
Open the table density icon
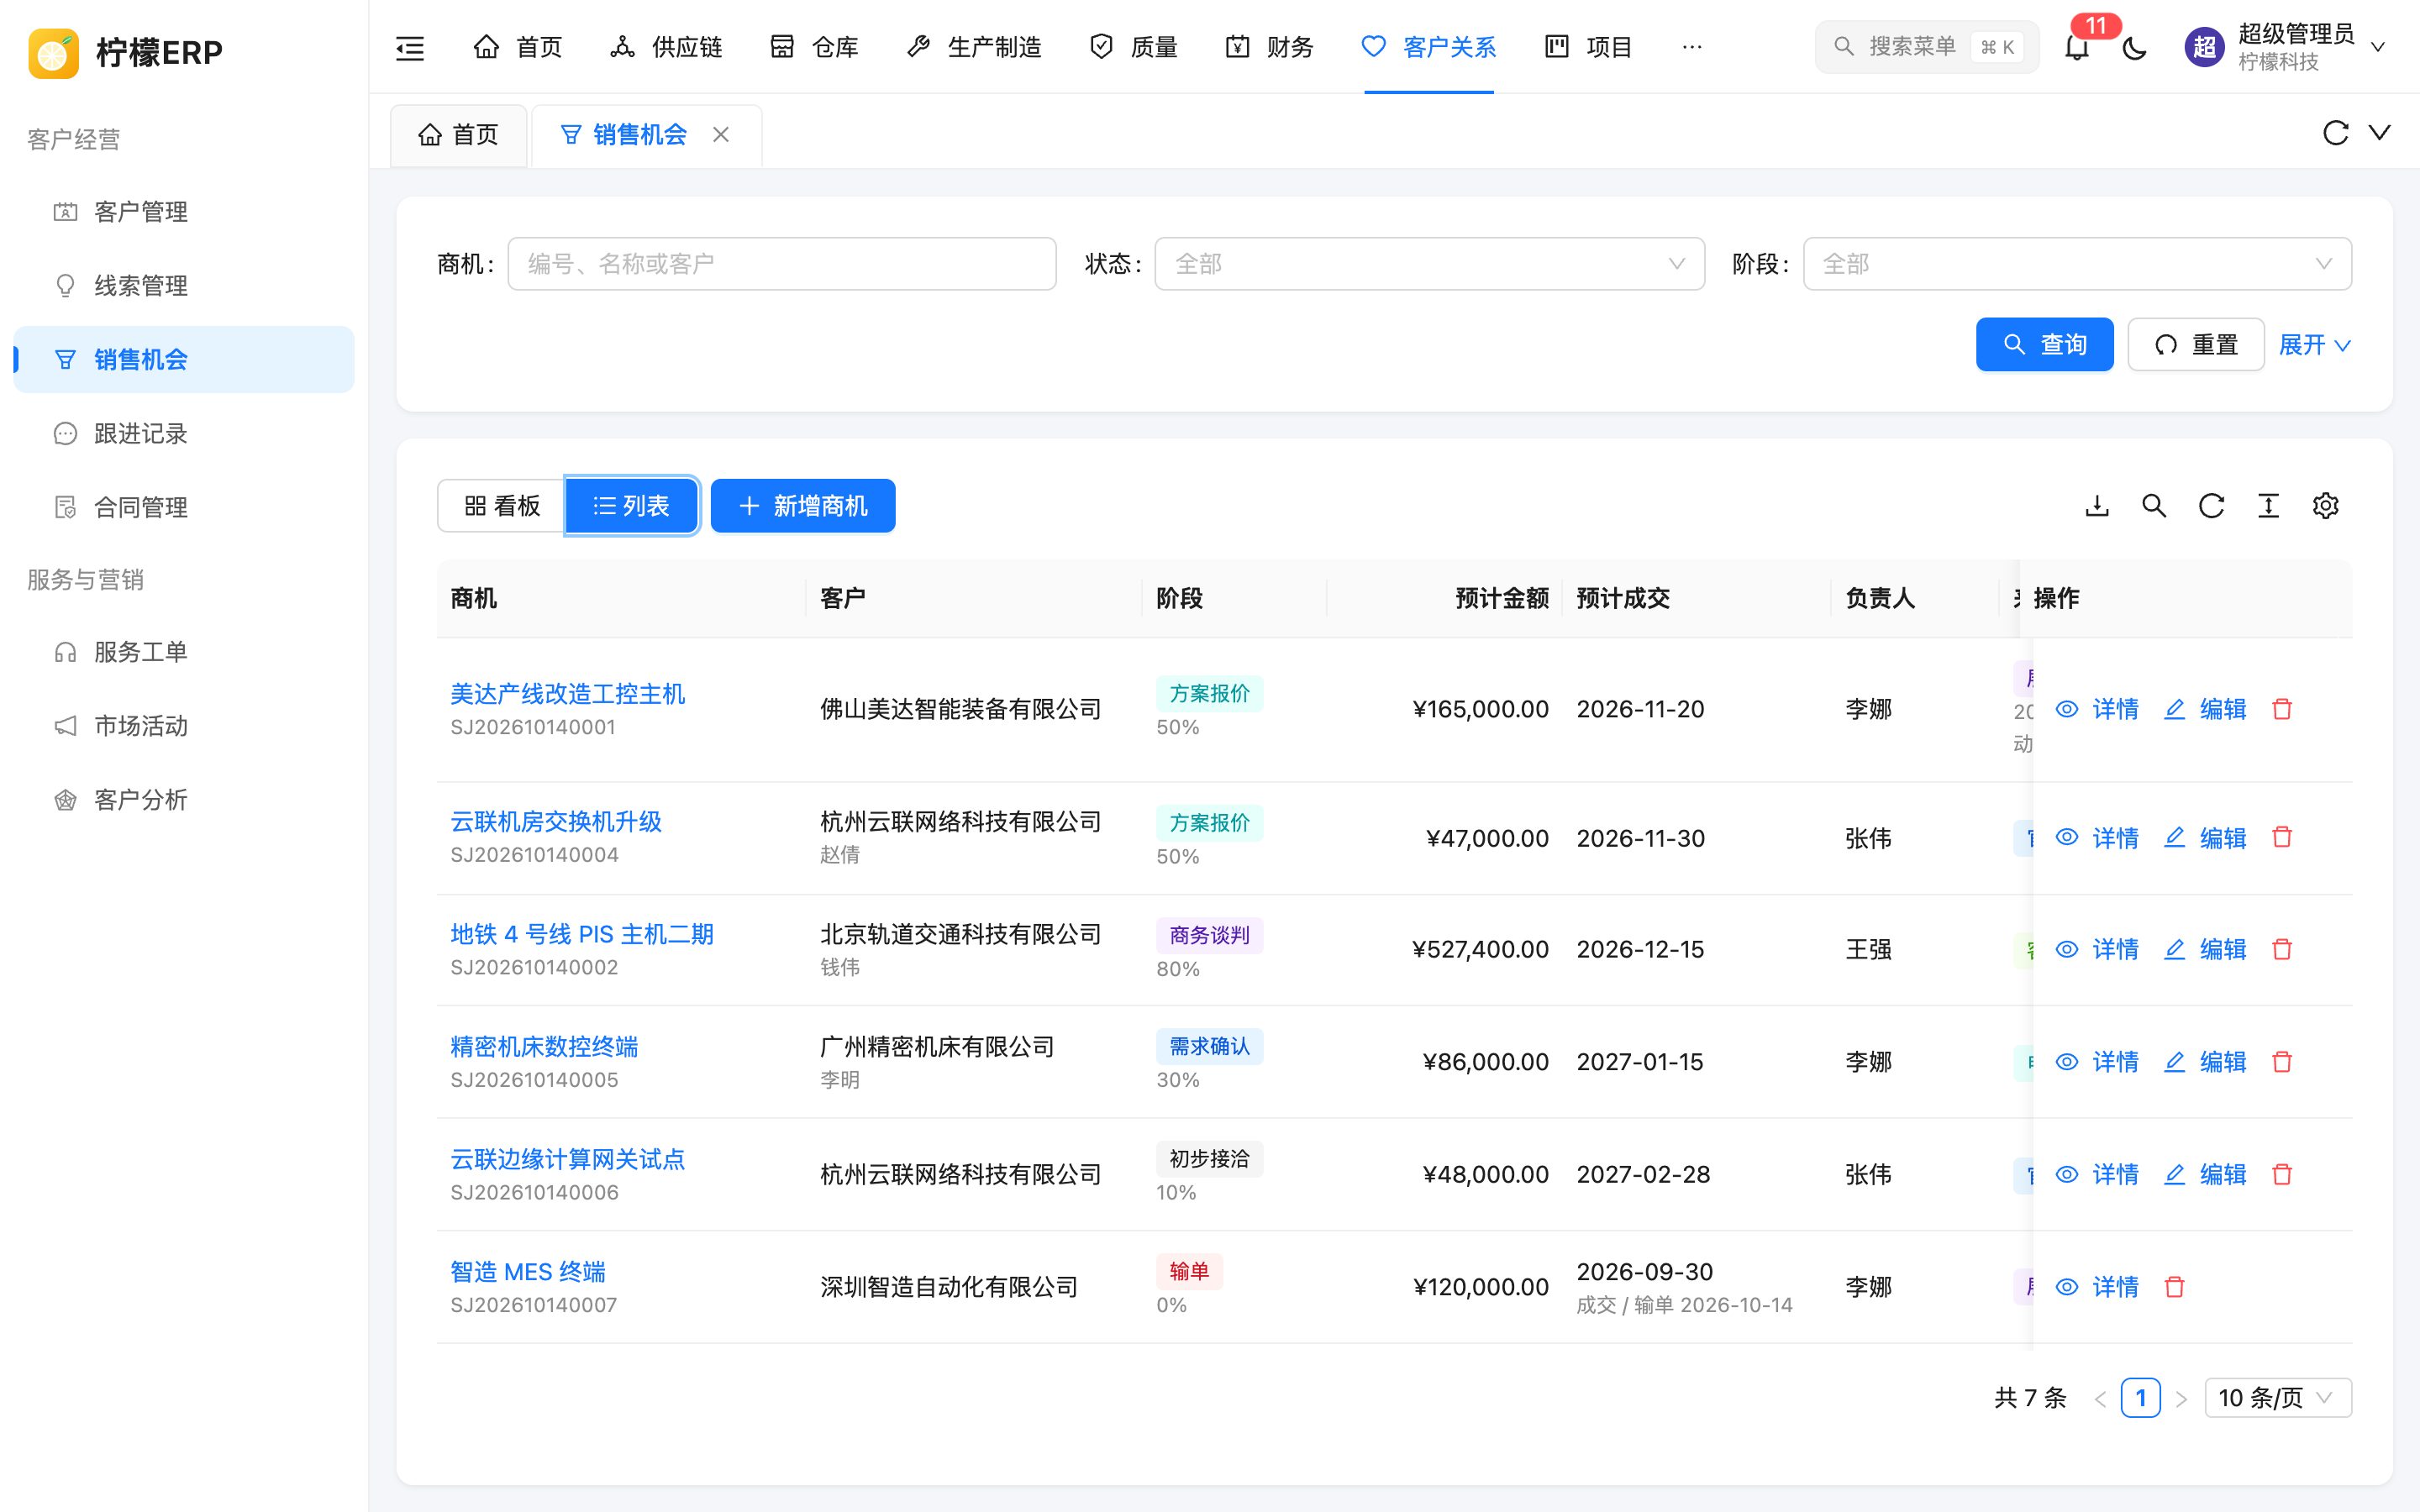[2268, 506]
